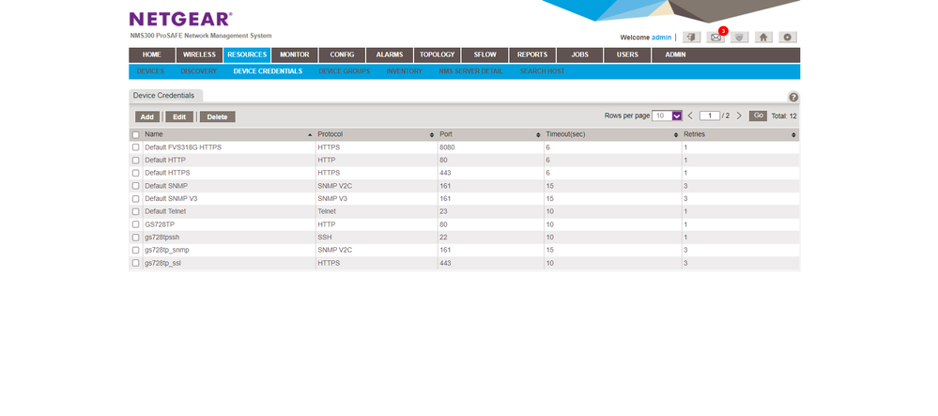The image size is (938, 416).
Task: Open settings gear icon in header
Action: 788,38
